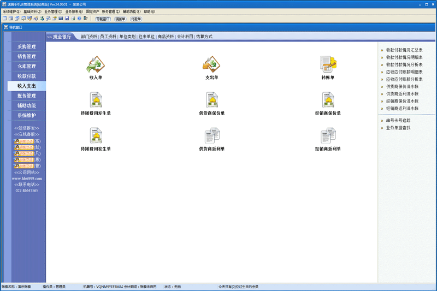This screenshot has height=291, width=437.
Task: Click status bar text 操作员：管理员
Action: click(54, 287)
